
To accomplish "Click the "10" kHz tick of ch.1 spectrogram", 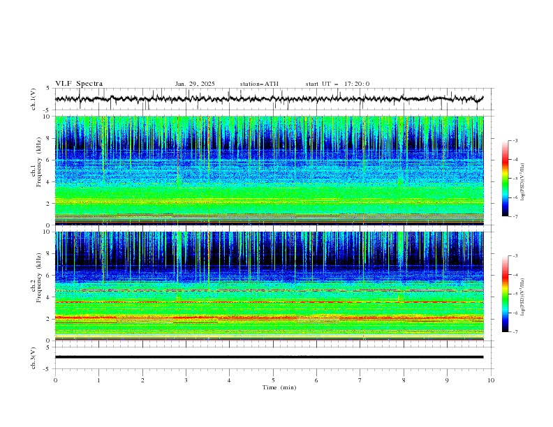I will tap(47, 117).
